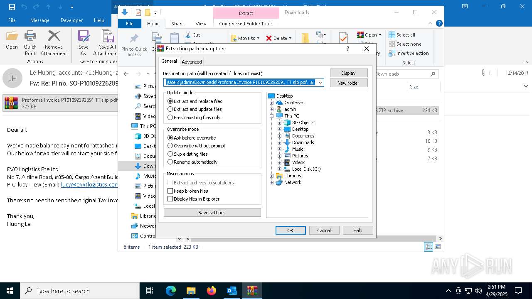Click WinRAR icon on taskbar

pos(252,291)
